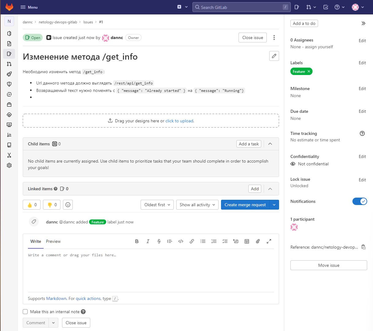The image size is (373, 331).
Task: Open the 'Show all activity' filter dropdown
Action: pyautogui.click(x=197, y=204)
